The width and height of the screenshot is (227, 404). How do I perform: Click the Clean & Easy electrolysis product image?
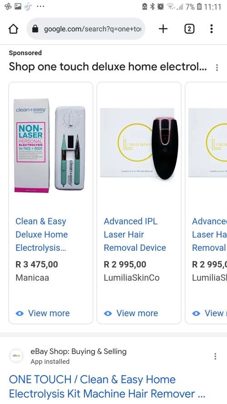click(50, 145)
